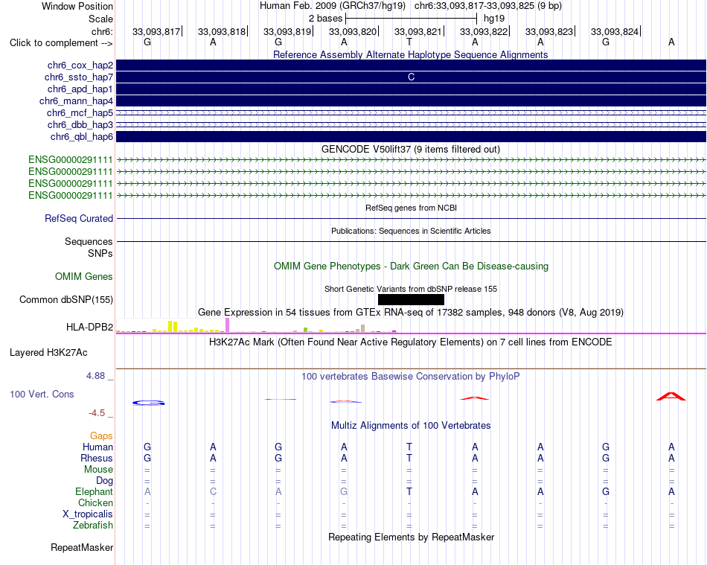Open the RepeatMasker track label

click(82, 548)
